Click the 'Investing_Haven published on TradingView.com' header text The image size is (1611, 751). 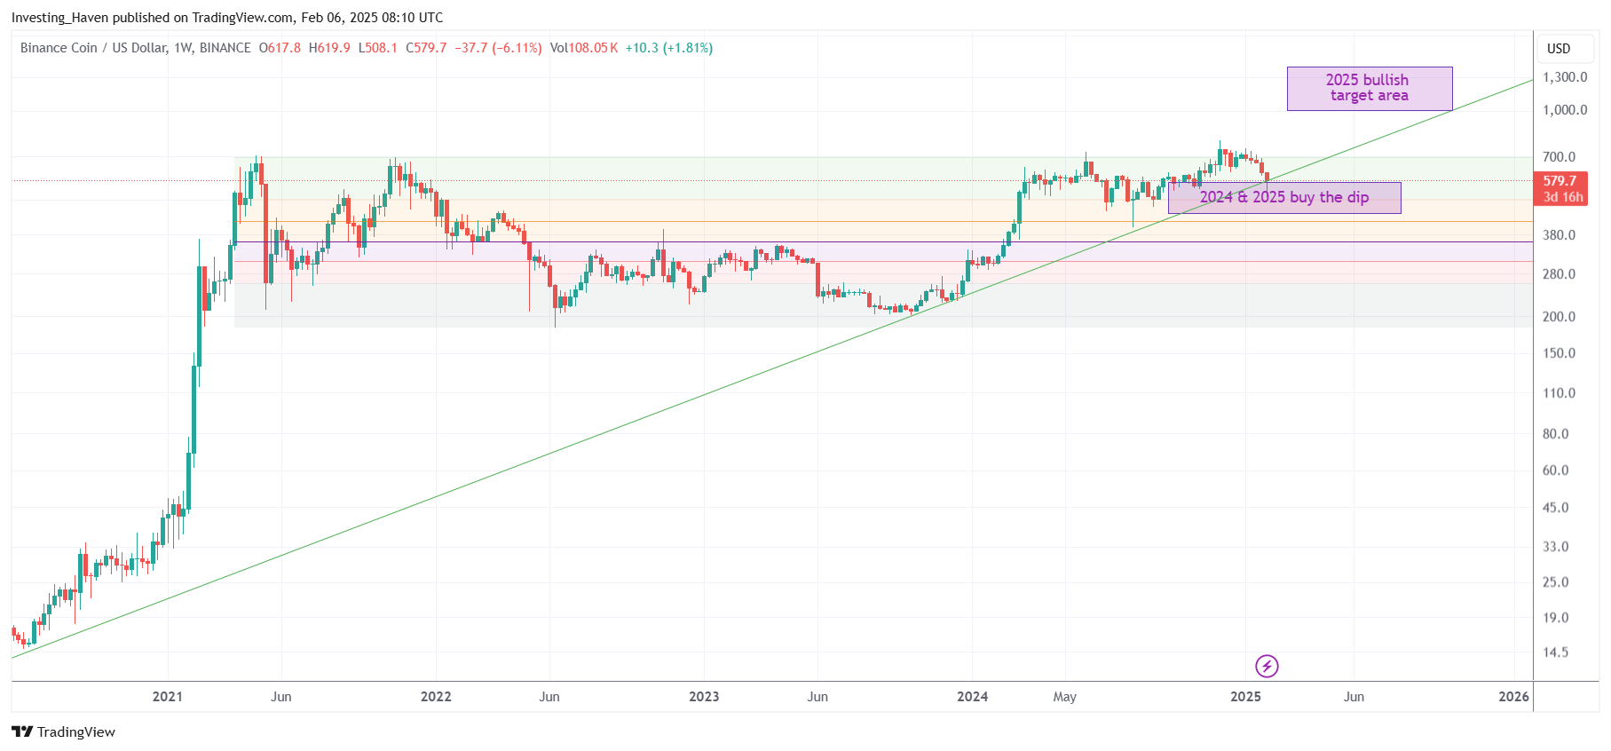(153, 18)
